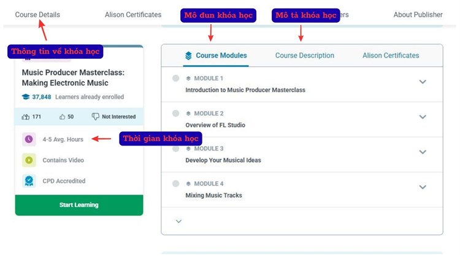Click the graduation cap enrolled icon
The width and height of the screenshot is (460, 259).
[26, 97]
